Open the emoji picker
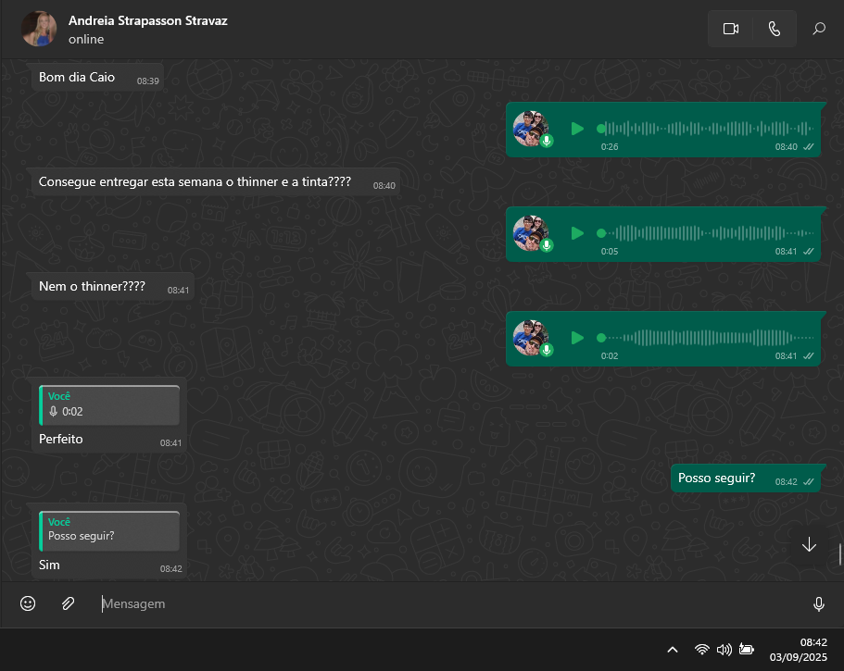 (28, 603)
